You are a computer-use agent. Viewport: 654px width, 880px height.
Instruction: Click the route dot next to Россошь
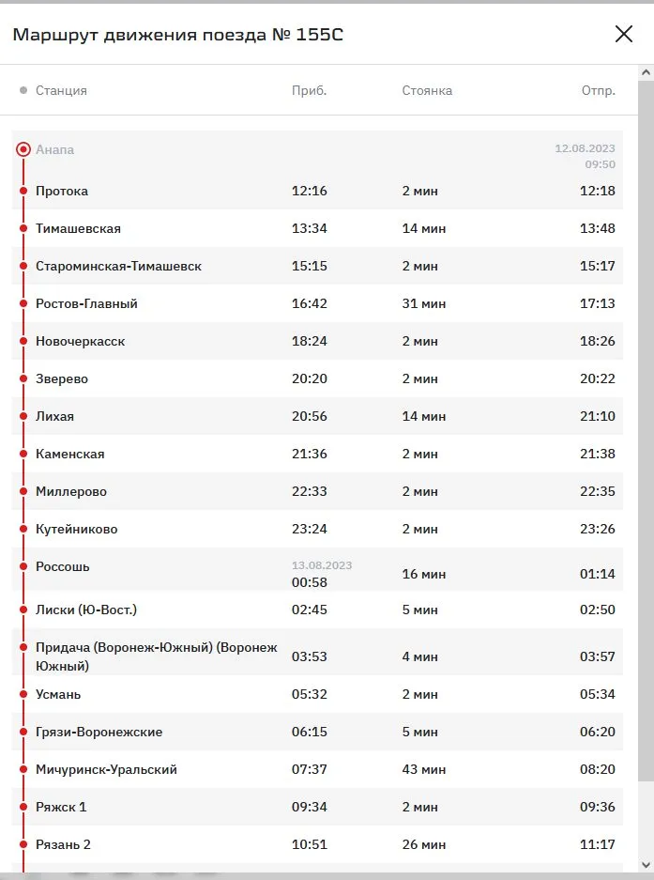(23, 566)
